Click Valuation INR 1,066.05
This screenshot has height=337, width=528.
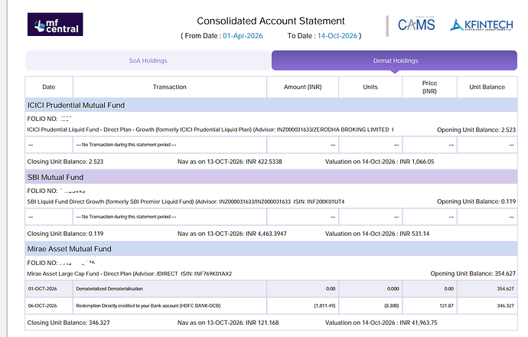click(417, 162)
